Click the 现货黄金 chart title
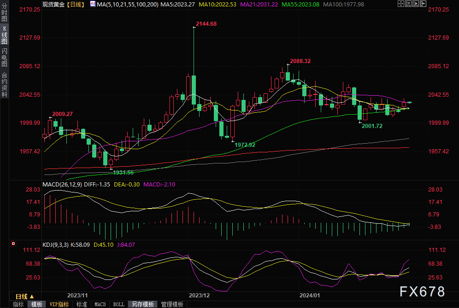 tap(53, 4)
